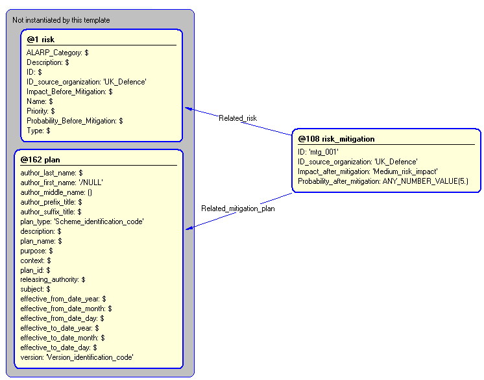The width and height of the screenshot is (484, 380).
Task: Click the 'ID: $' attribute of risk
Action: pyautogui.click(x=34, y=72)
